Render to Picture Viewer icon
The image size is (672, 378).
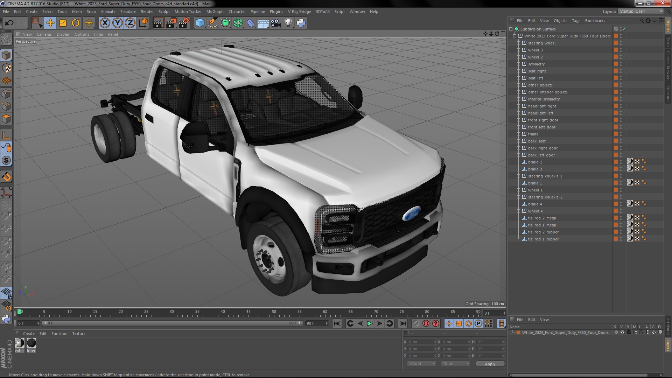pos(171,23)
